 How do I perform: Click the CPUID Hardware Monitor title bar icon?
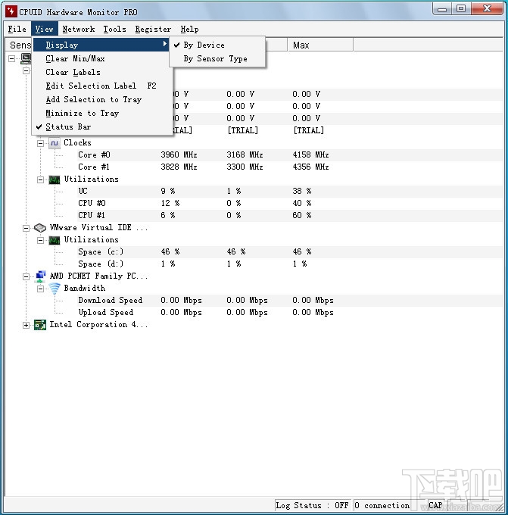tap(11, 11)
